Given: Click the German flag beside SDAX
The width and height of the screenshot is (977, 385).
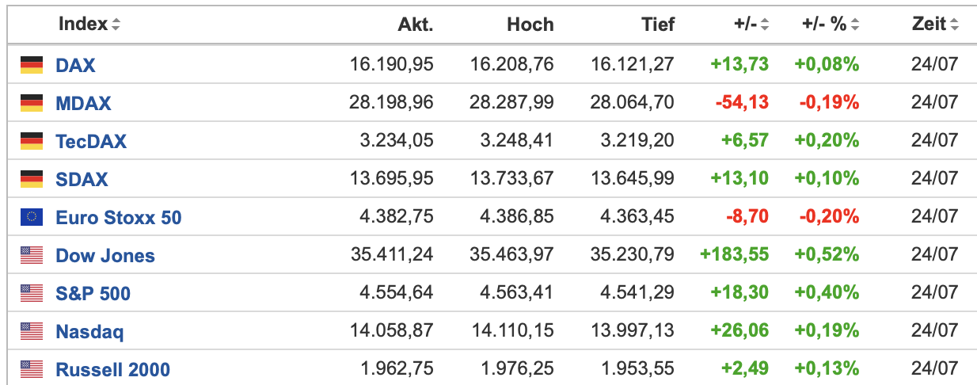Looking at the screenshot, I should (32, 179).
